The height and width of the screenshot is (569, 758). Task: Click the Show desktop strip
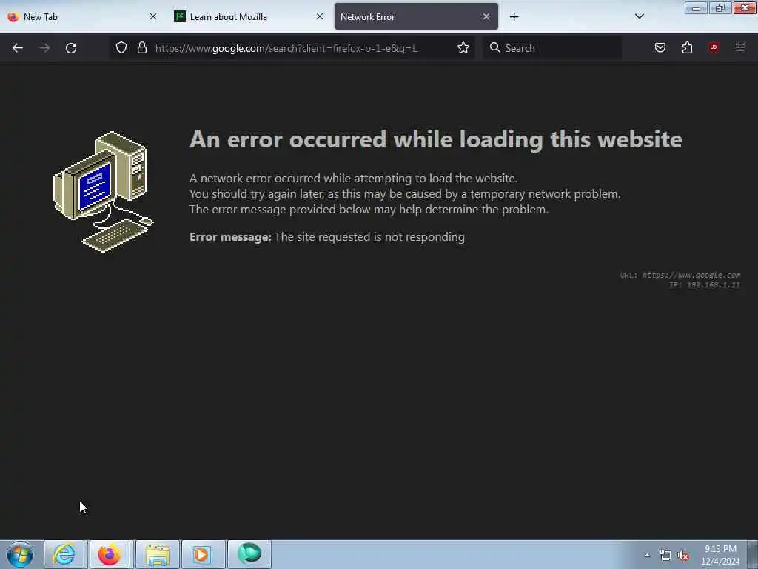coord(753,554)
